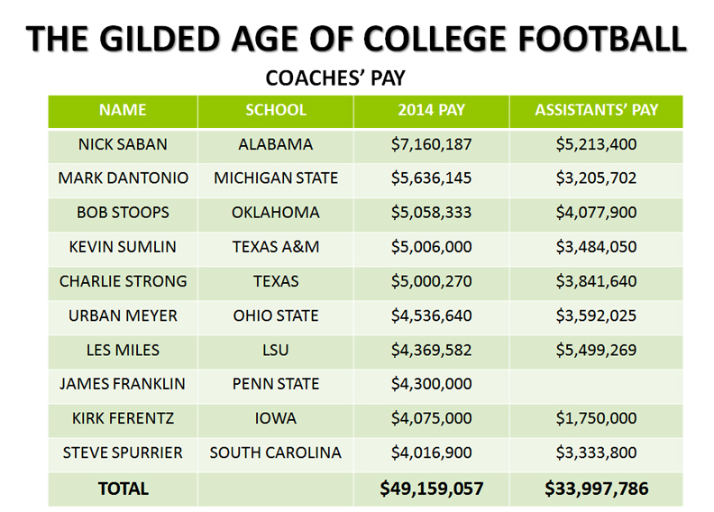Select the 2014 PAY column header
714x512 pixels.
tap(431, 110)
